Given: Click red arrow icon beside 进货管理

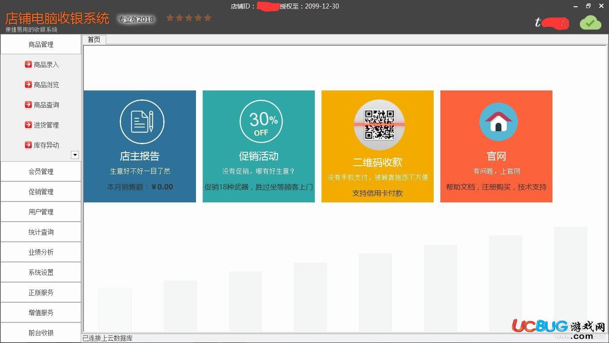Looking at the screenshot, I should pos(28,125).
